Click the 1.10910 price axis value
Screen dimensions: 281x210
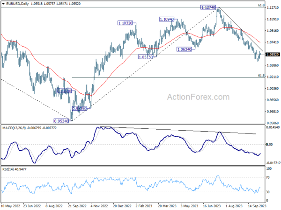pyautogui.click(x=273, y=19)
